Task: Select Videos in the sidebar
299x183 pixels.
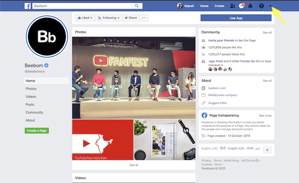Action: (31, 97)
